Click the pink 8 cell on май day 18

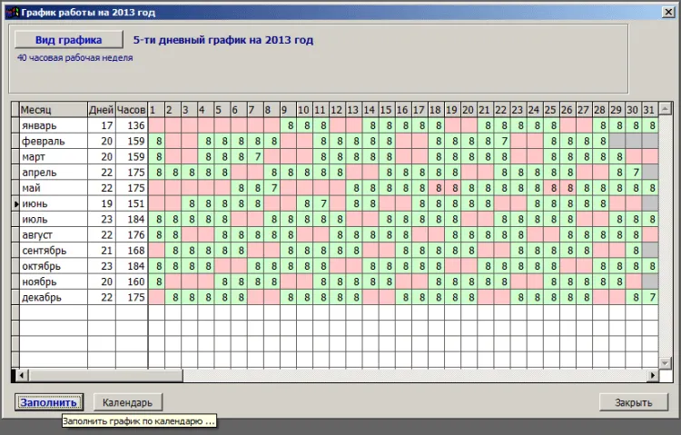[x=437, y=188]
